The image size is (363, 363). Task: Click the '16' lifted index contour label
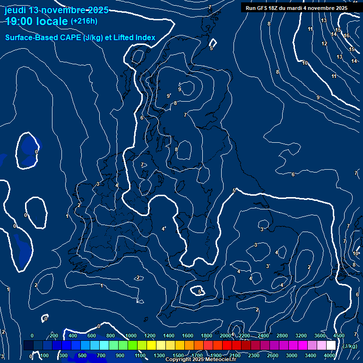[x=346, y=35]
